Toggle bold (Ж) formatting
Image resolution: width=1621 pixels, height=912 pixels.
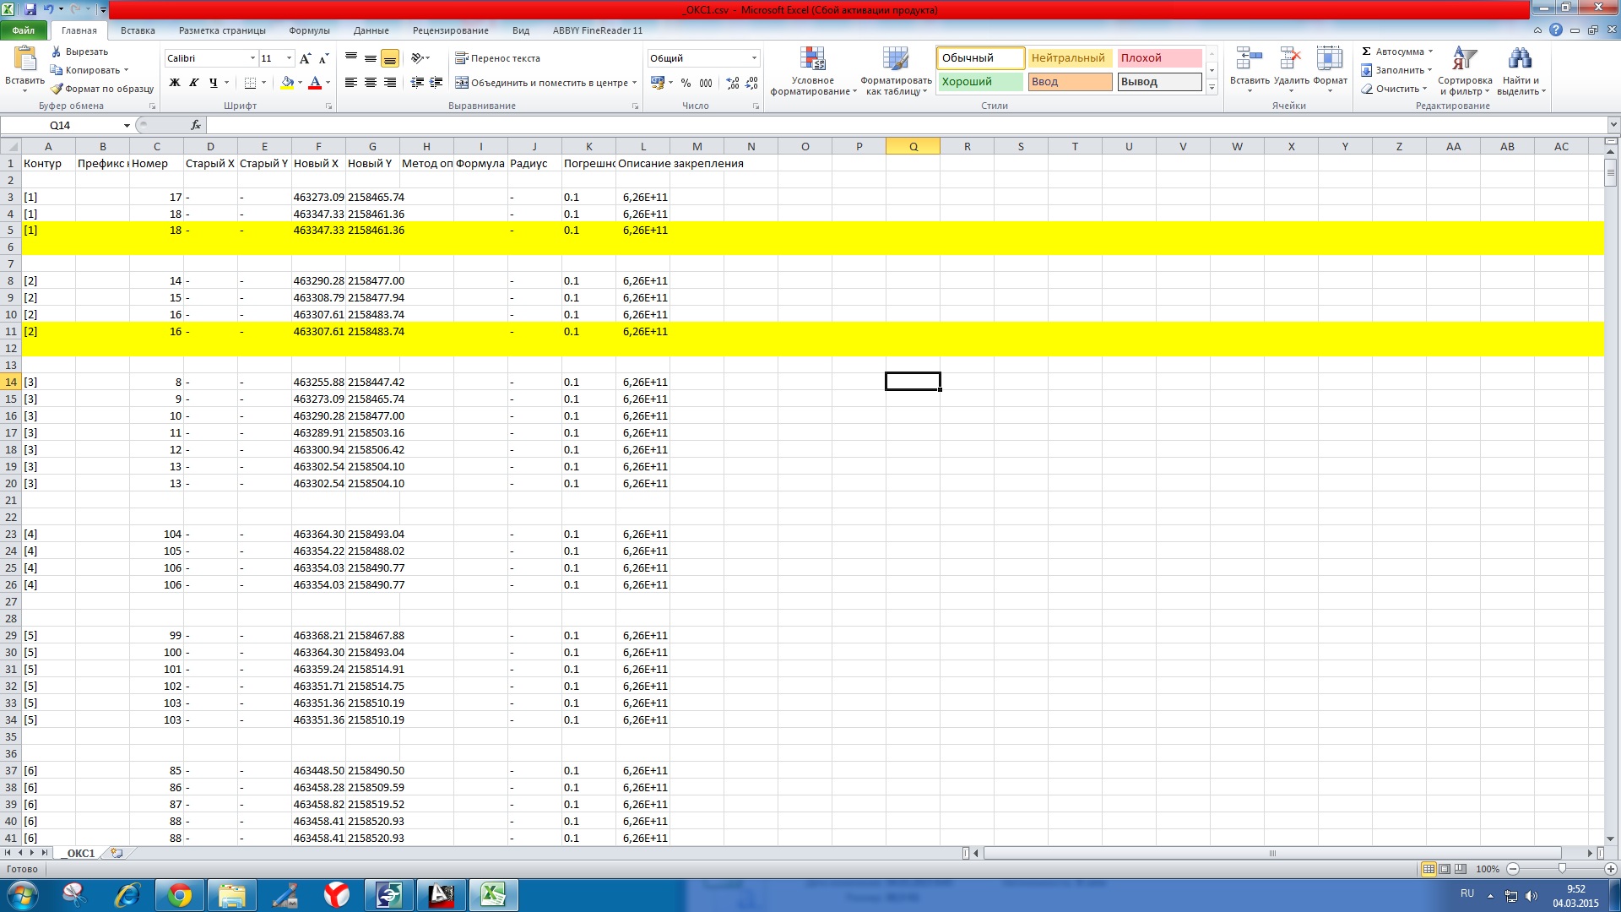175,83
